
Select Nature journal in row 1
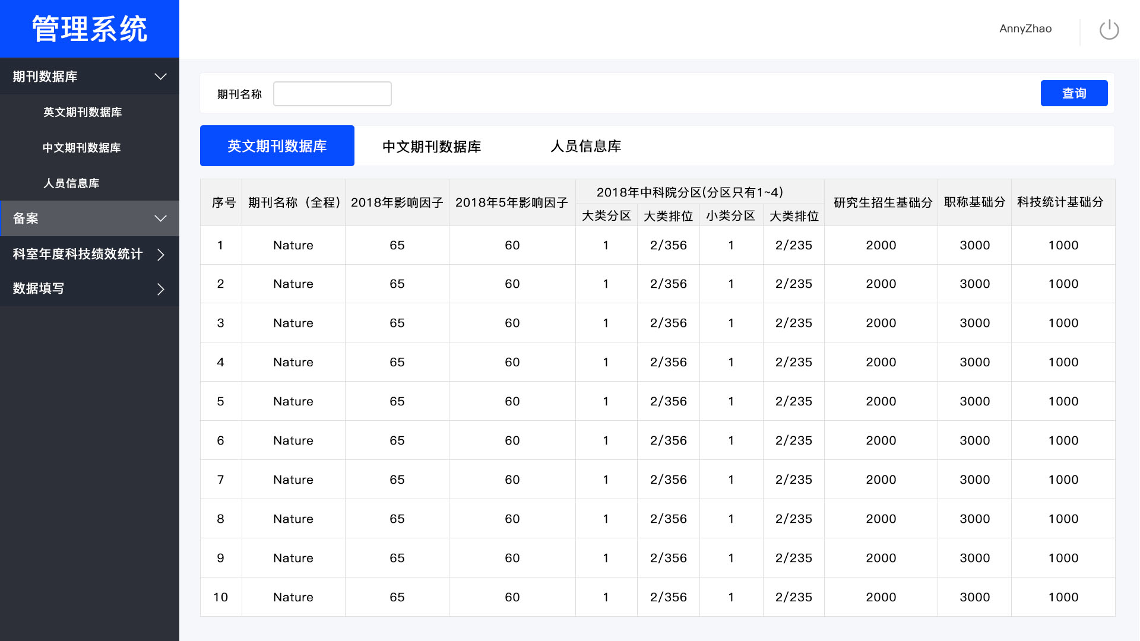click(293, 245)
